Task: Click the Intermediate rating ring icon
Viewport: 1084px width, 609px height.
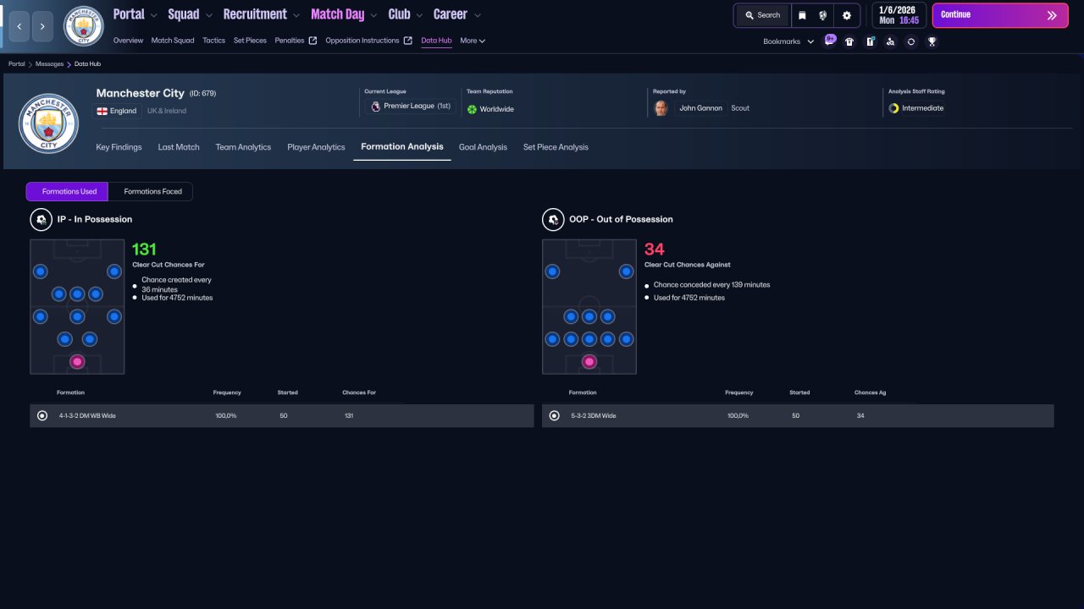Action: pyautogui.click(x=893, y=108)
